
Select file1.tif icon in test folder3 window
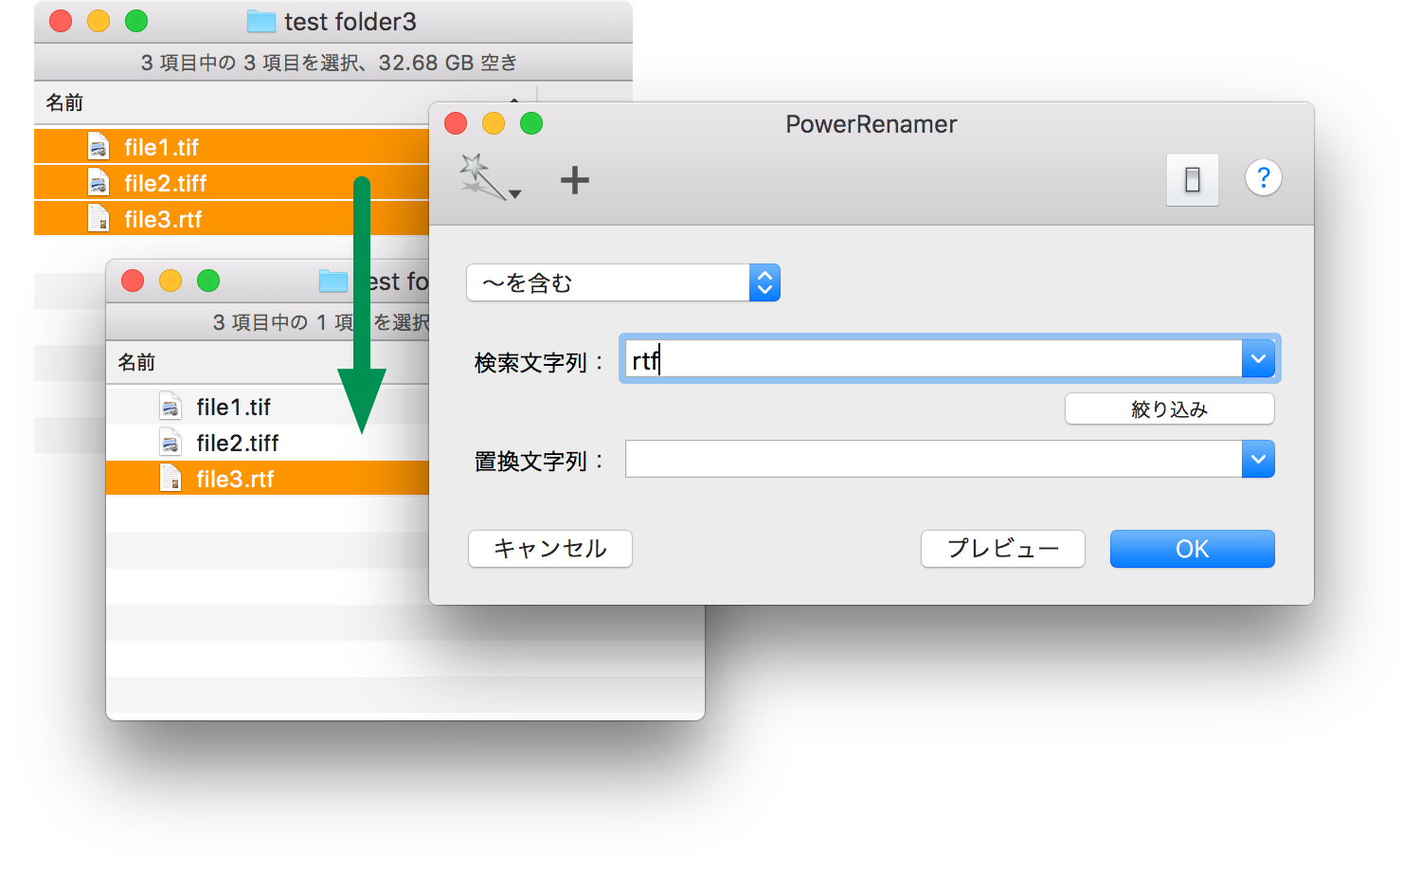coord(99,147)
